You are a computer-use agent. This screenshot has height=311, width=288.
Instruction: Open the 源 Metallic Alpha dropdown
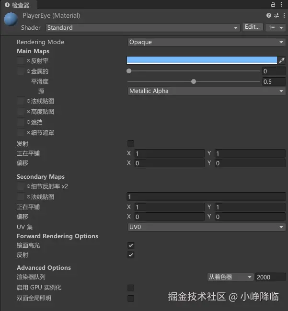coord(207,91)
